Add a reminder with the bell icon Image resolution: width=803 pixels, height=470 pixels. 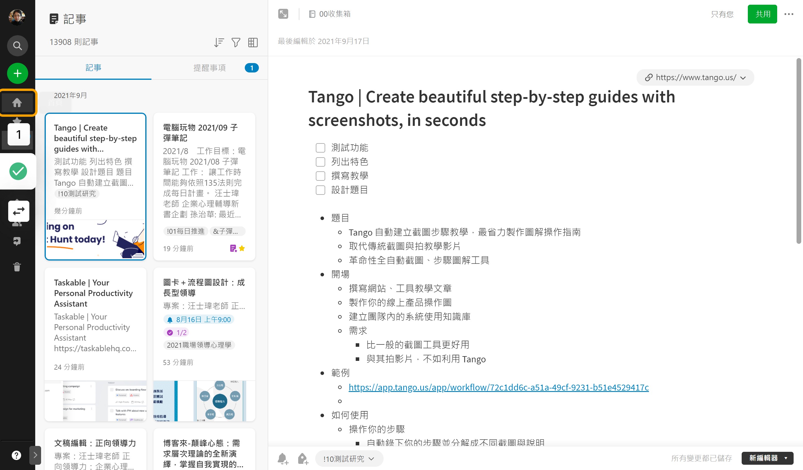(x=283, y=459)
